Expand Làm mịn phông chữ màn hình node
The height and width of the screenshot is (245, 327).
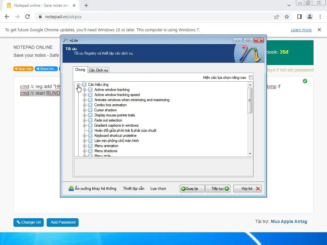(84, 141)
